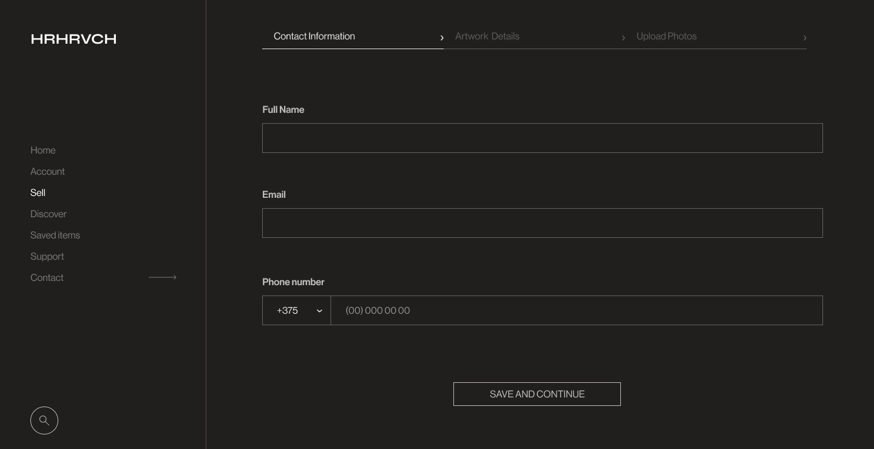Click the country code dropdown arrow
This screenshot has width=874, height=449.
click(319, 311)
